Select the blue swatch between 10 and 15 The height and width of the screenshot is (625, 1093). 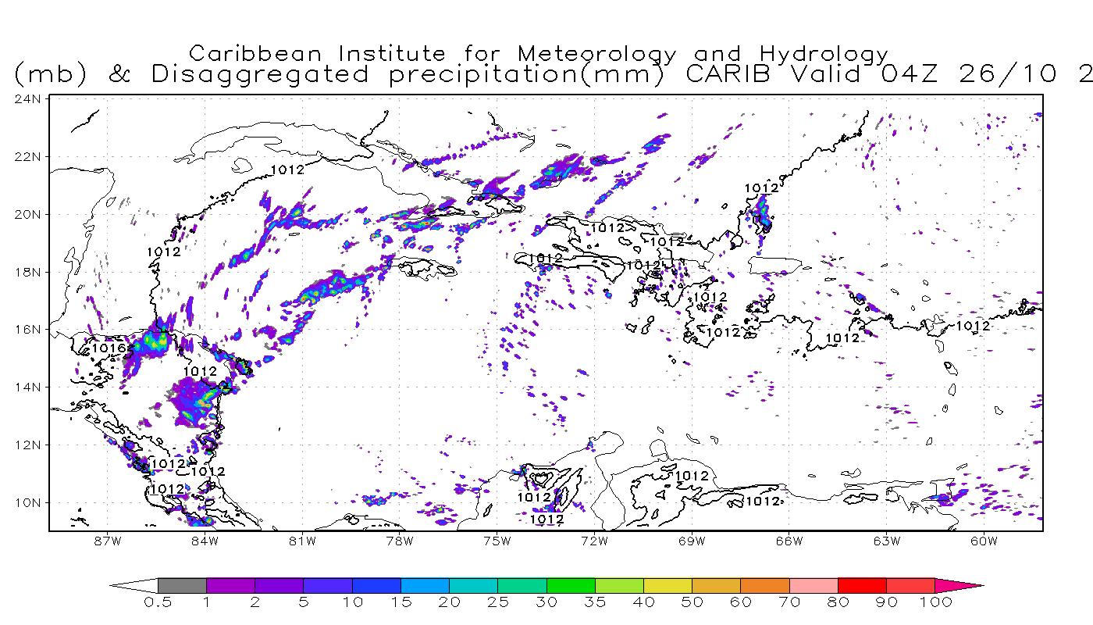coord(376,585)
